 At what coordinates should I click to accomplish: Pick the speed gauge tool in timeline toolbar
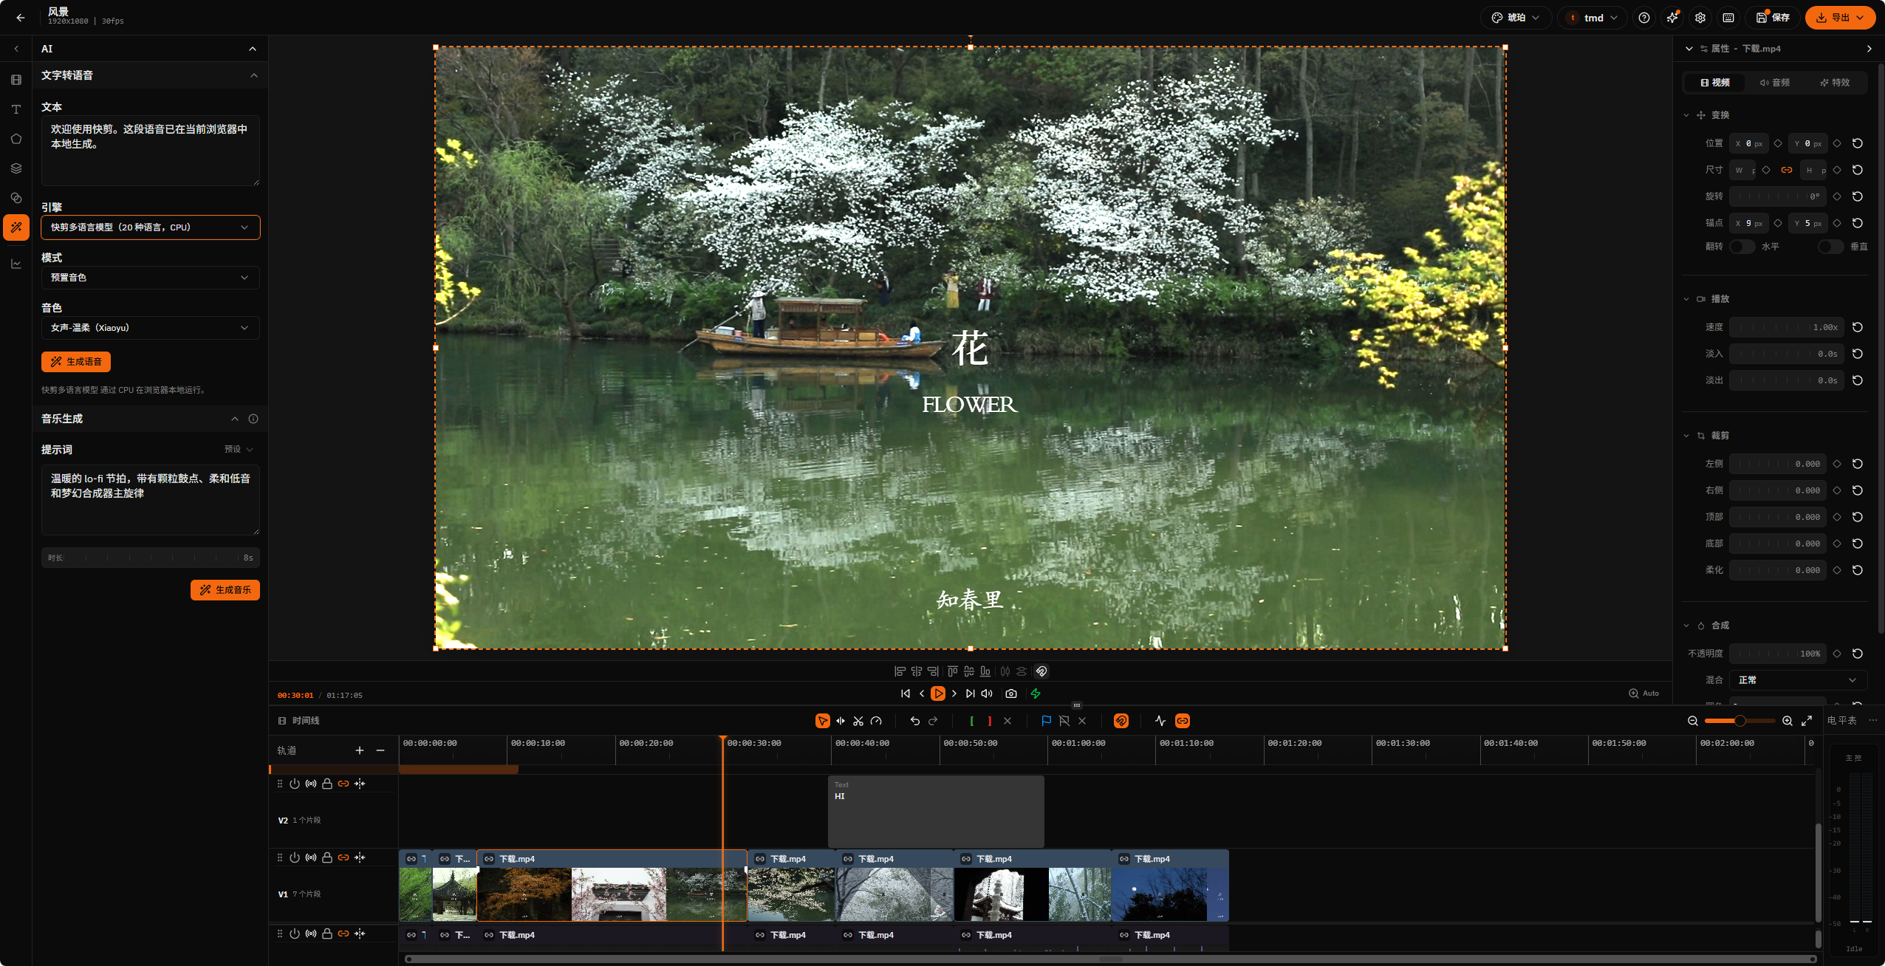coord(876,721)
